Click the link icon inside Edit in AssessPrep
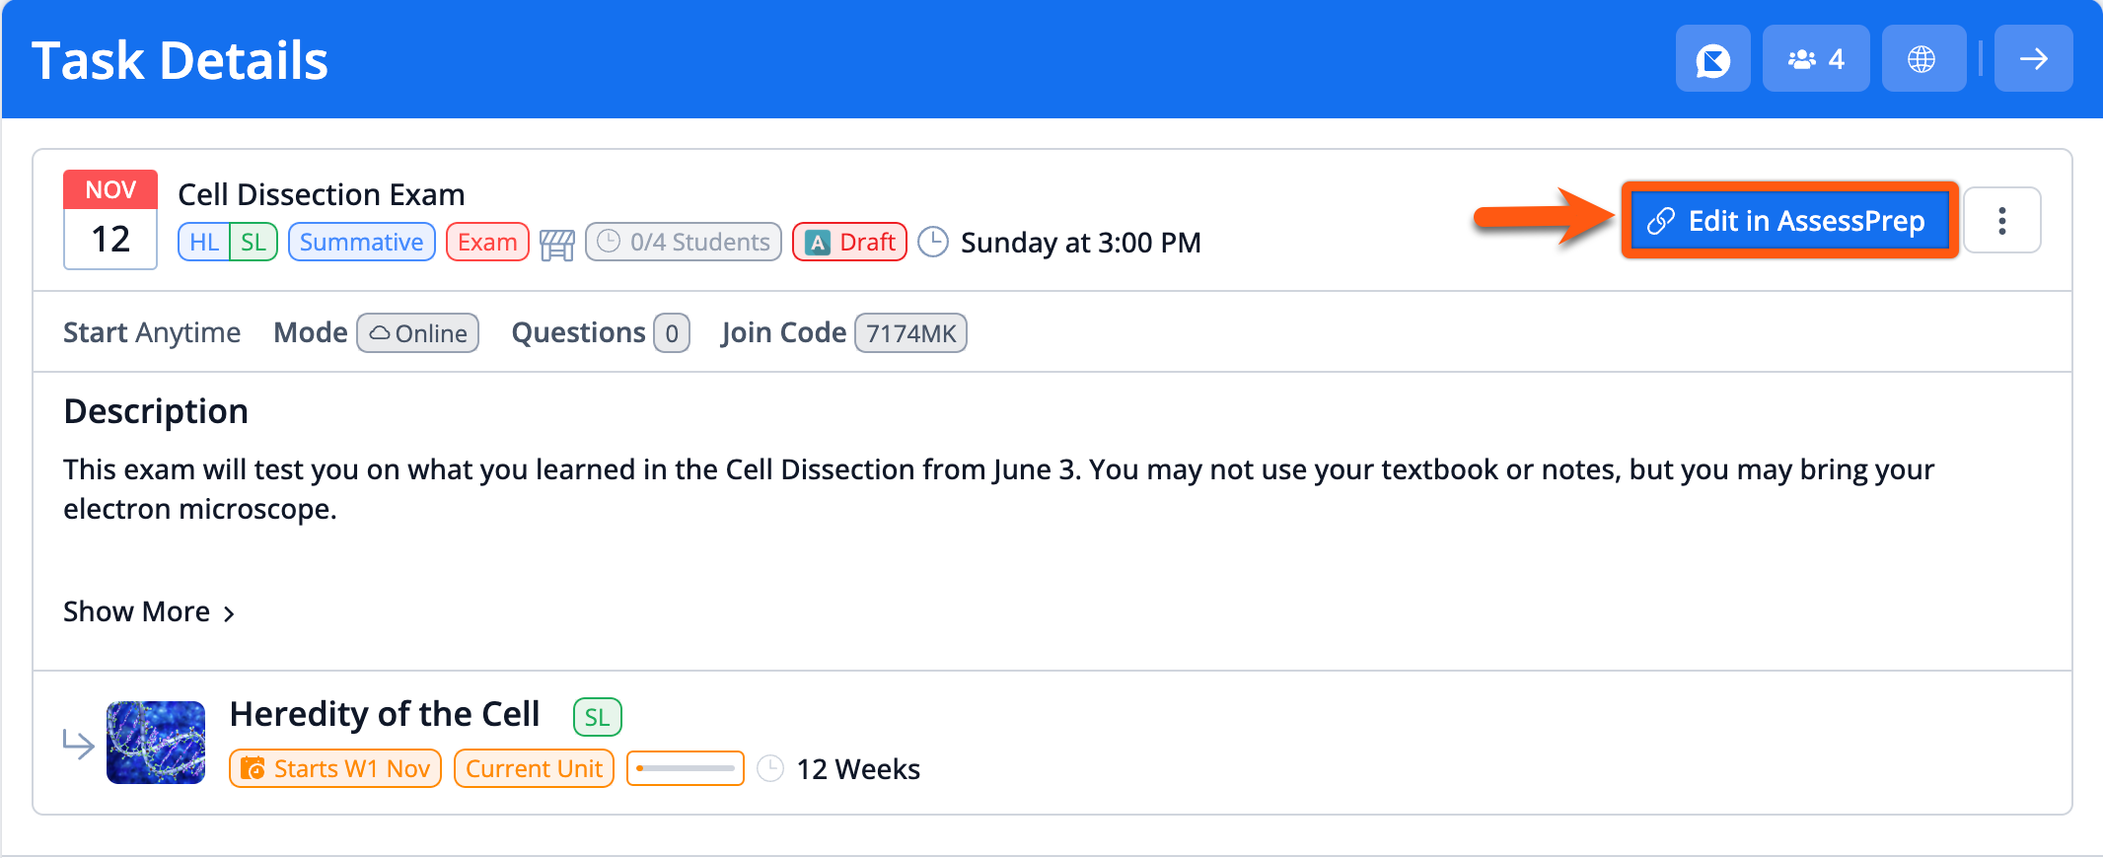The width and height of the screenshot is (2103, 858). 1664,220
